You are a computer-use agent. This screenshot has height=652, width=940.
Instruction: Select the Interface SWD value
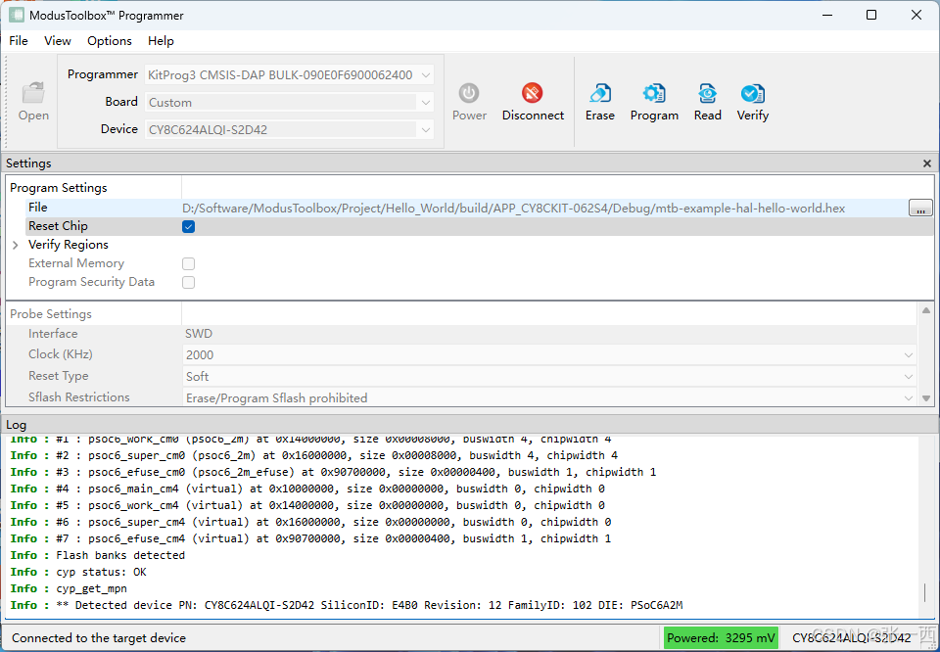point(199,334)
